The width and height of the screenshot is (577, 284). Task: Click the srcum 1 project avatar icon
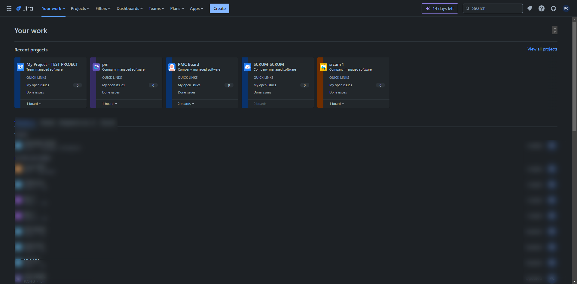[323, 67]
